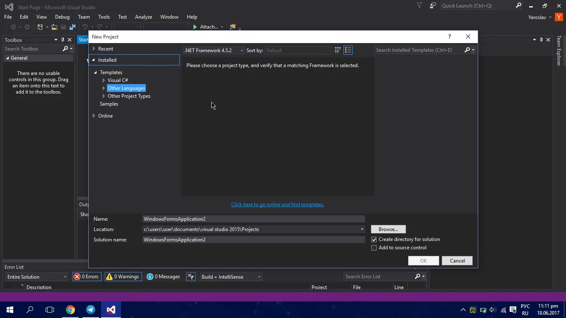Open the Build + IntelliSense dropdown
Image resolution: width=566 pixels, height=318 pixels.
point(231,277)
